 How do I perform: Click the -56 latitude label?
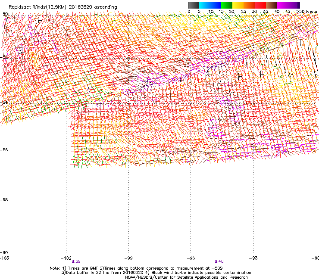[x=4, y=149]
